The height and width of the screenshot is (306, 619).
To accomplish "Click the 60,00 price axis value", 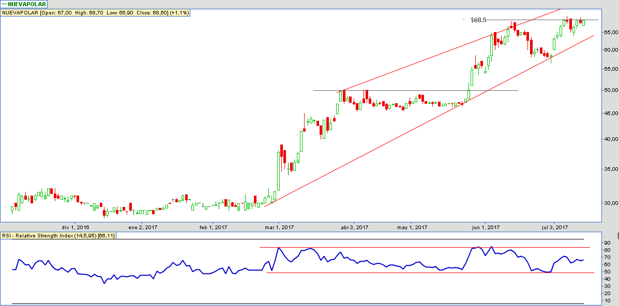I will [x=610, y=50].
